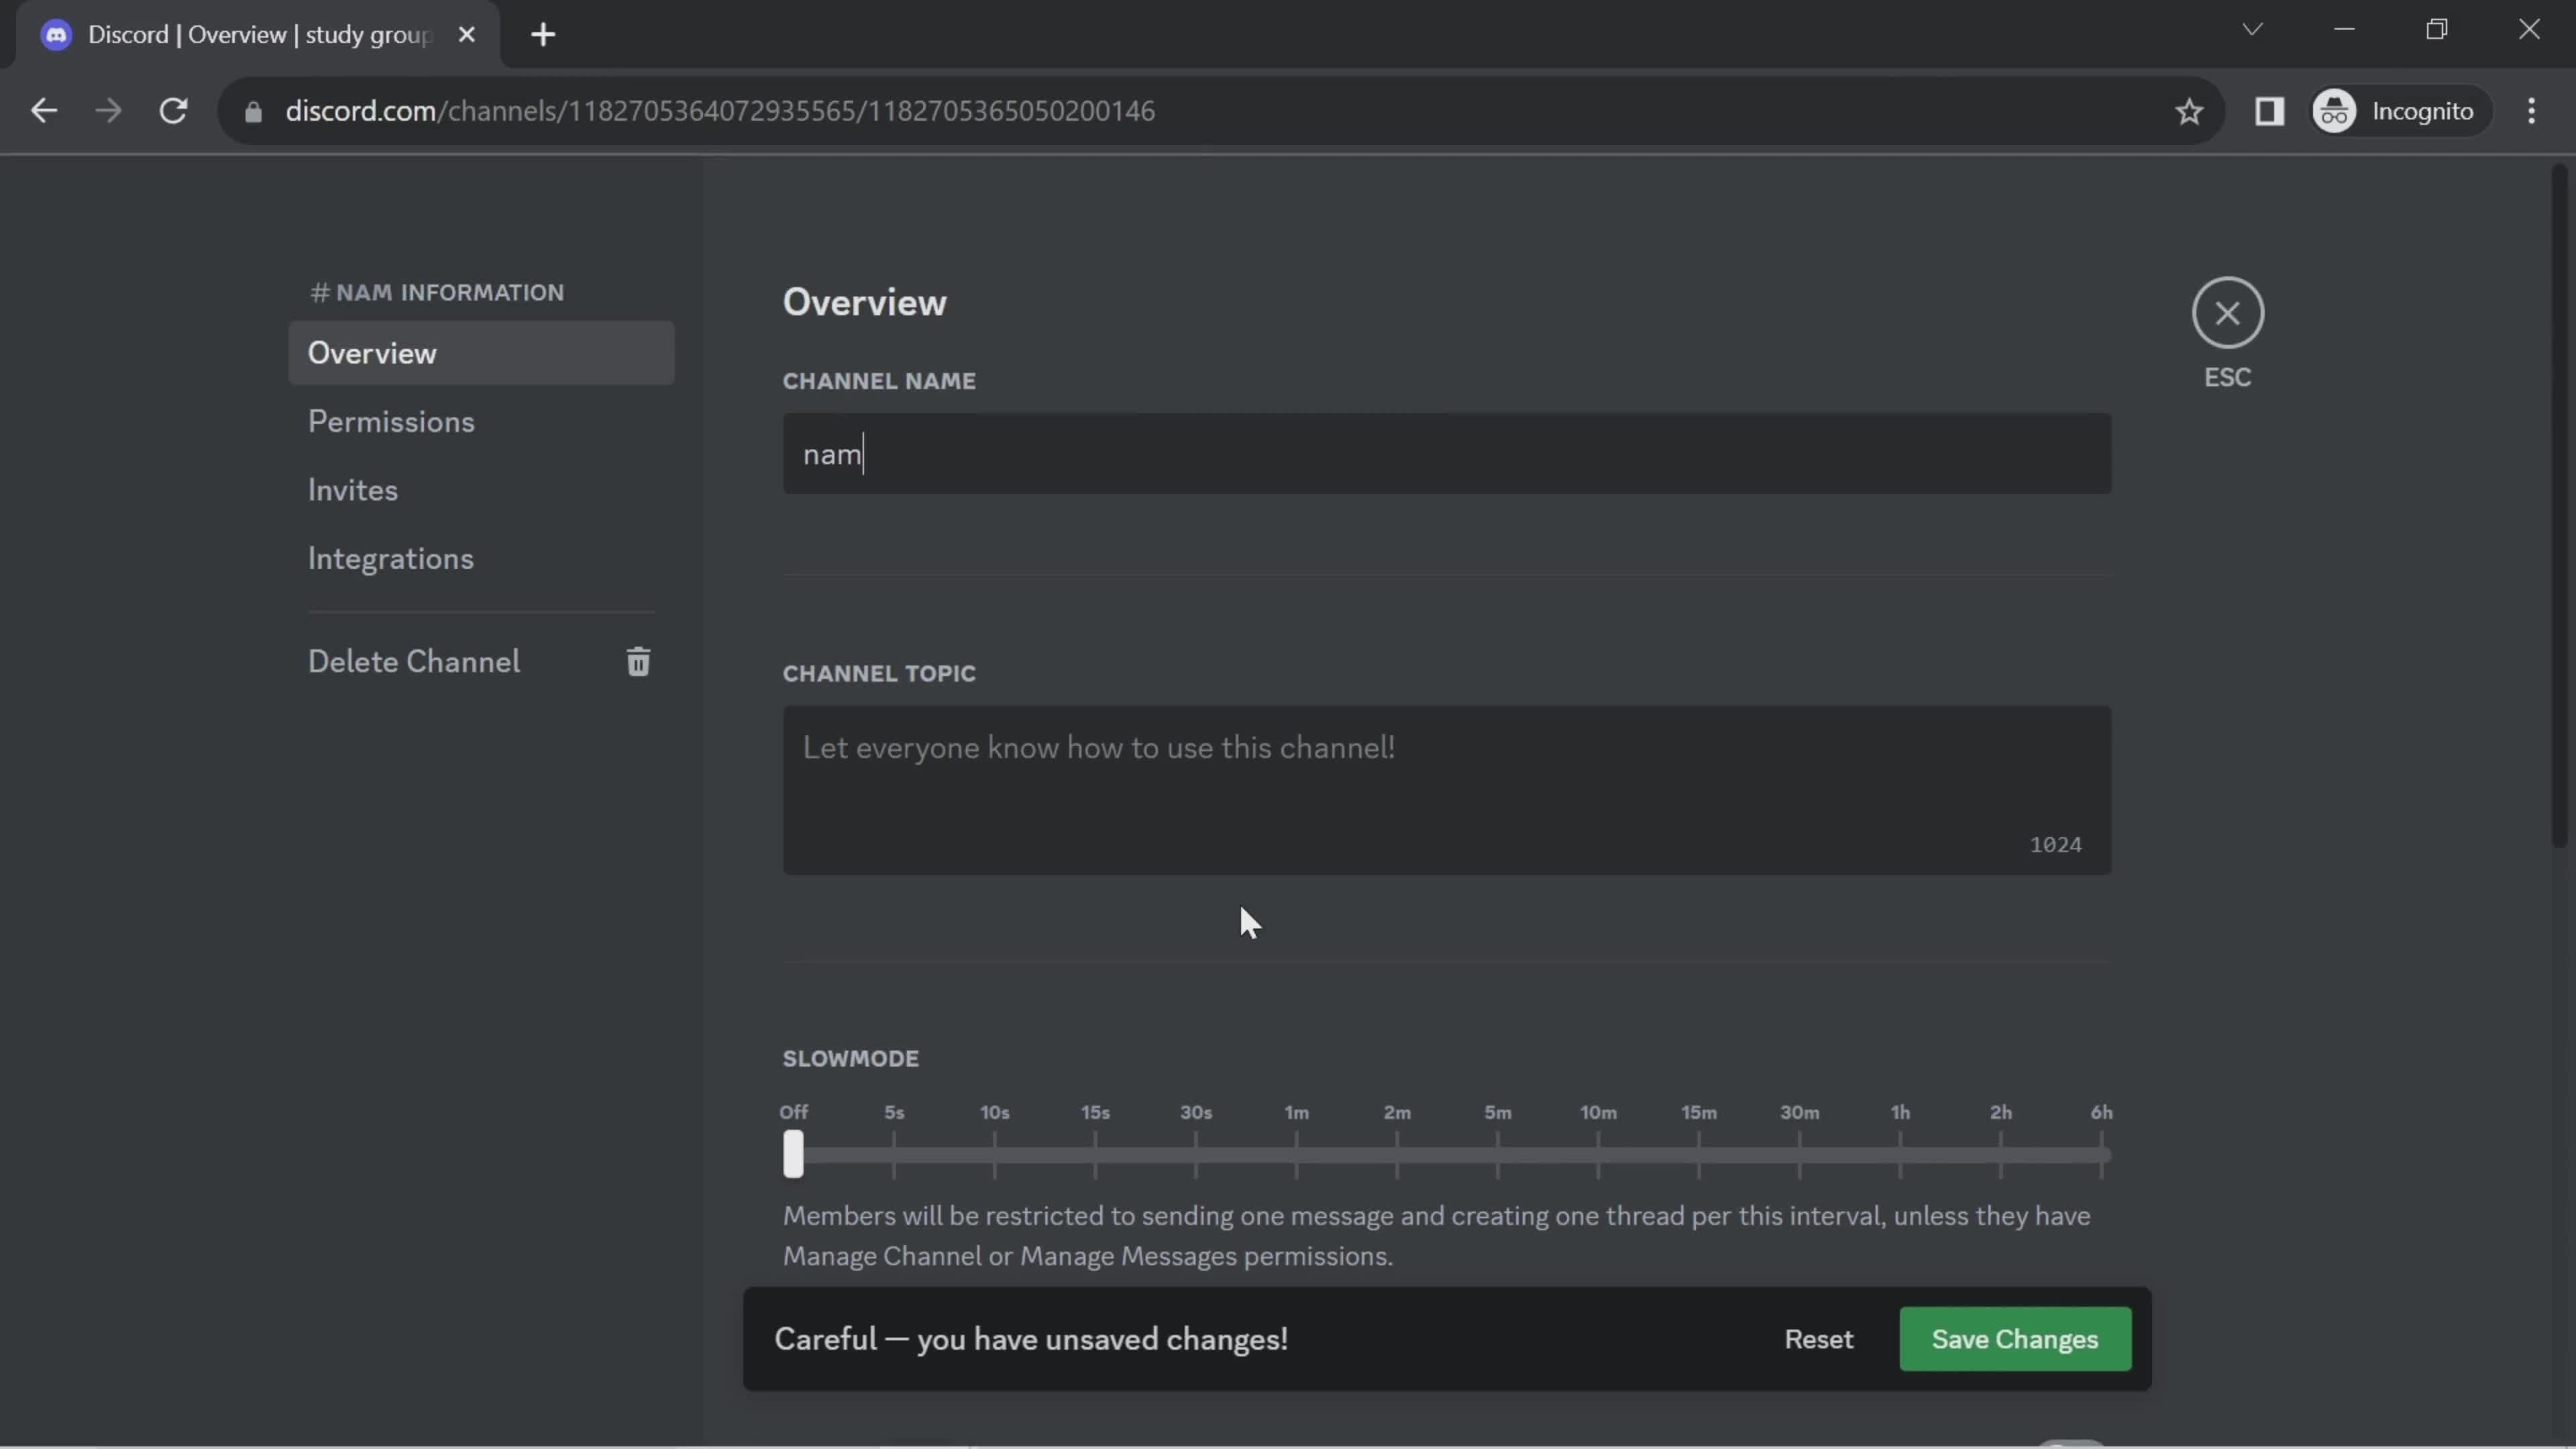Select the Overview settings menu item

click(372, 352)
